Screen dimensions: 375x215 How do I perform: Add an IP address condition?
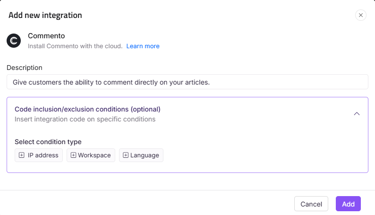click(x=39, y=155)
